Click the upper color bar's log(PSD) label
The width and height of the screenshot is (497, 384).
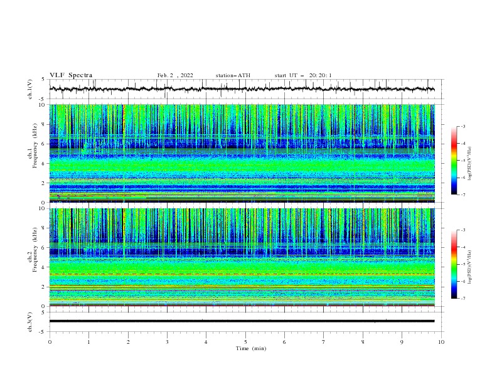click(470, 164)
